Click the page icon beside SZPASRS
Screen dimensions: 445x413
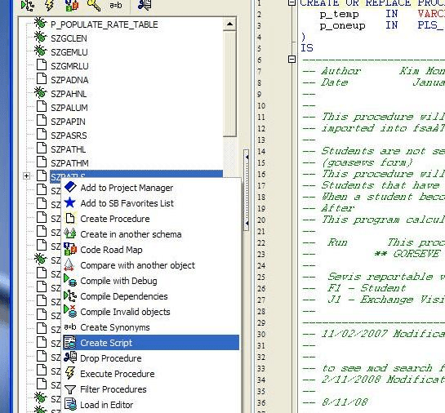[42, 134]
